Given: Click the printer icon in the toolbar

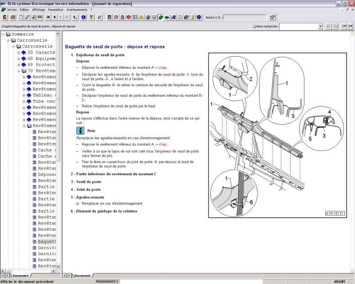Looking at the screenshot, I should tap(13, 17).
